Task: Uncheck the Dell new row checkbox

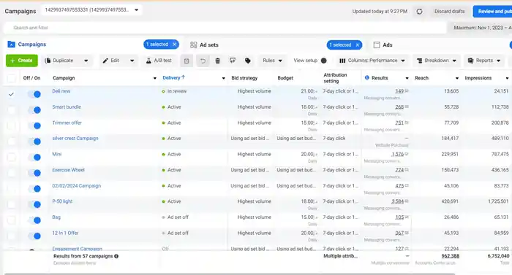Action: click(x=11, y=94)
